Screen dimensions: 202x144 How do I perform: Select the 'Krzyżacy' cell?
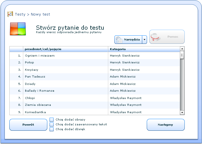point(65,70)
